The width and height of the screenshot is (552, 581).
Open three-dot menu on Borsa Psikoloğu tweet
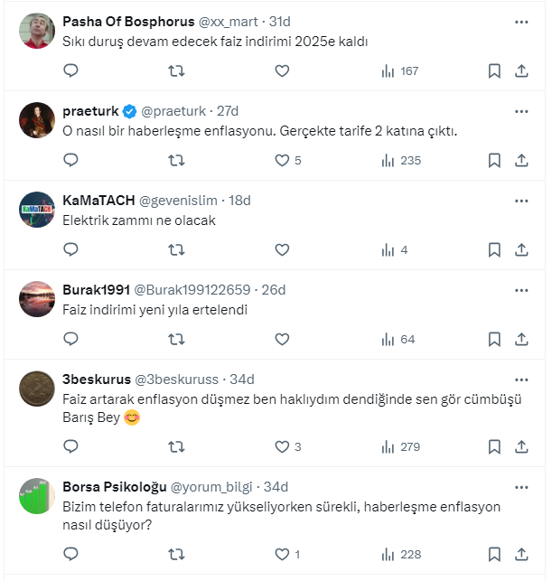(x=521, y=486)
